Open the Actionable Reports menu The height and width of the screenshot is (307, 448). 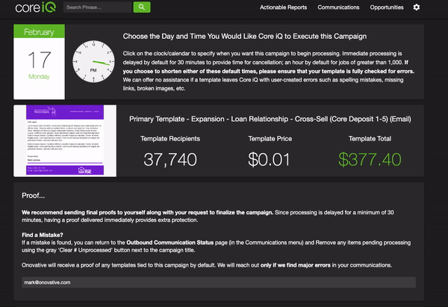click(283, 7)
